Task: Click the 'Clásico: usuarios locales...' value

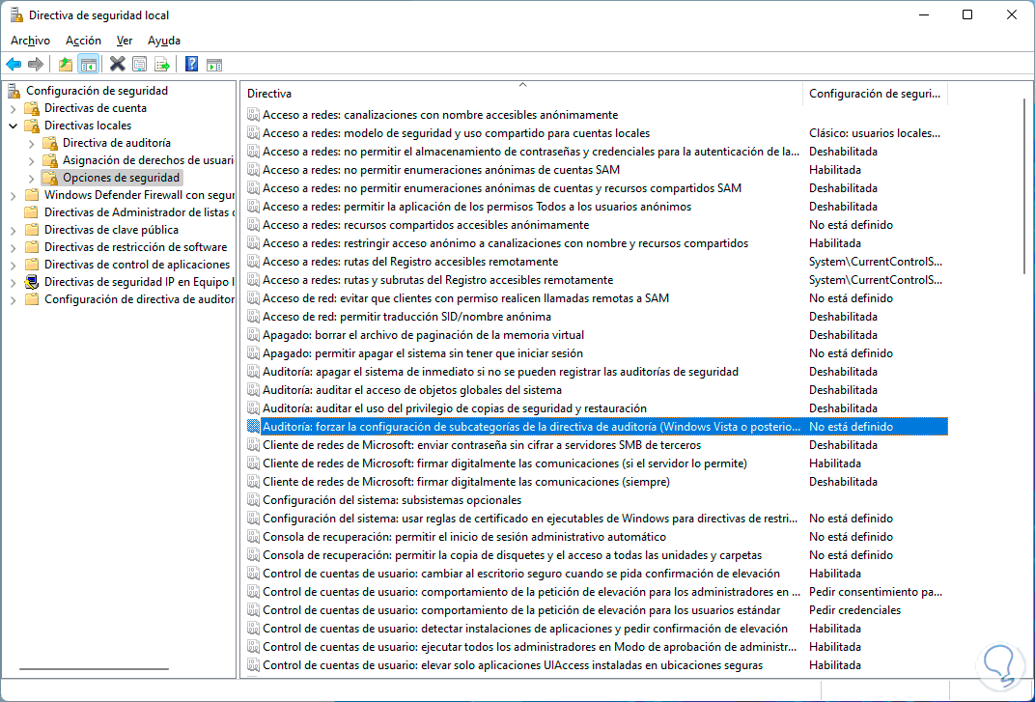Action: click(x=875, y=133)
